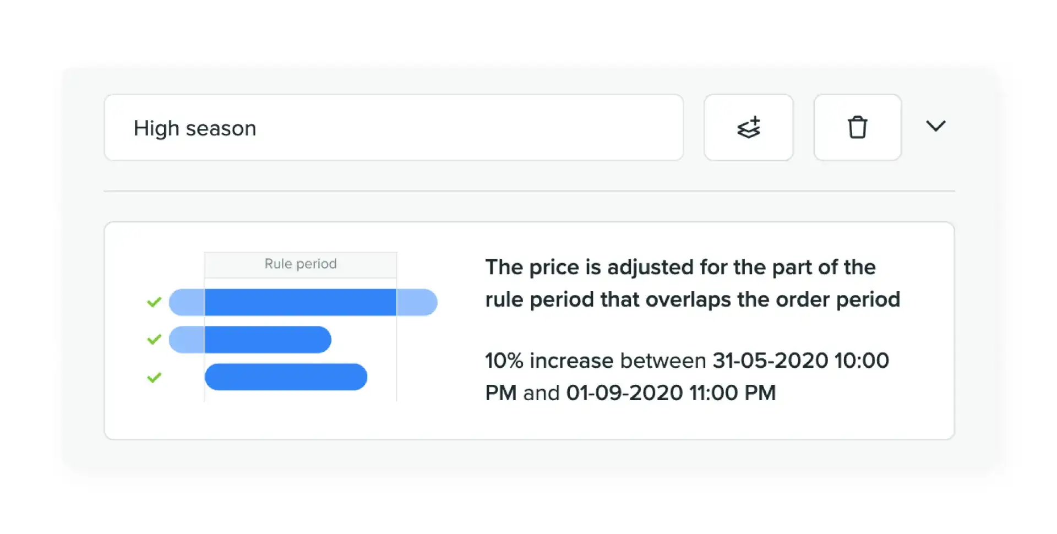Click the green checkmark beside the bottom bar
This screenshot has height=534, width=1057.
pyautogui.click(x=154, y=377)
